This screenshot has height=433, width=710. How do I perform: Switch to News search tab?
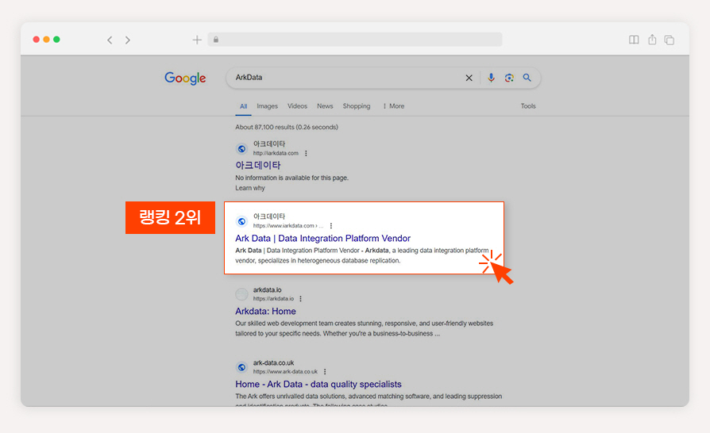click(x=325, y=106)
